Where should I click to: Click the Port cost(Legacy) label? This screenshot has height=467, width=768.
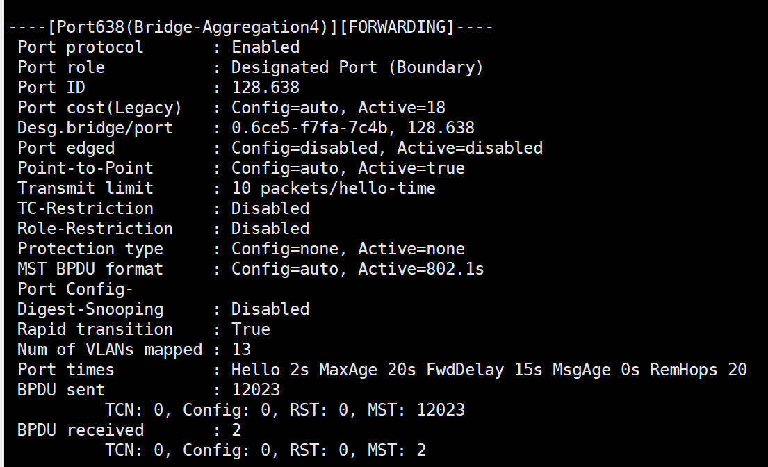[99, 108]
